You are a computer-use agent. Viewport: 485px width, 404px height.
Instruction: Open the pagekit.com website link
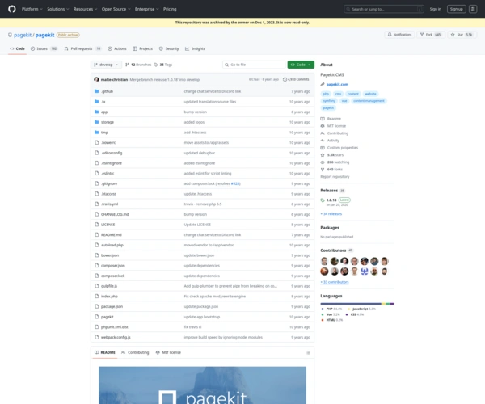[336, 84]
